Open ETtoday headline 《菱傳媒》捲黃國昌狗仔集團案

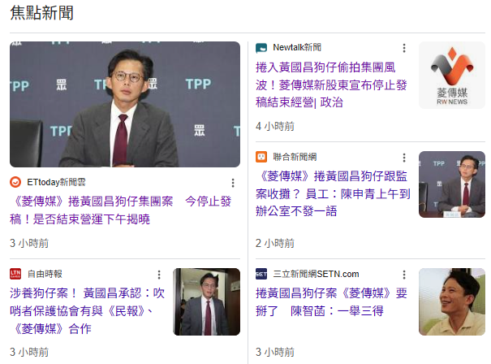[121, 210]
